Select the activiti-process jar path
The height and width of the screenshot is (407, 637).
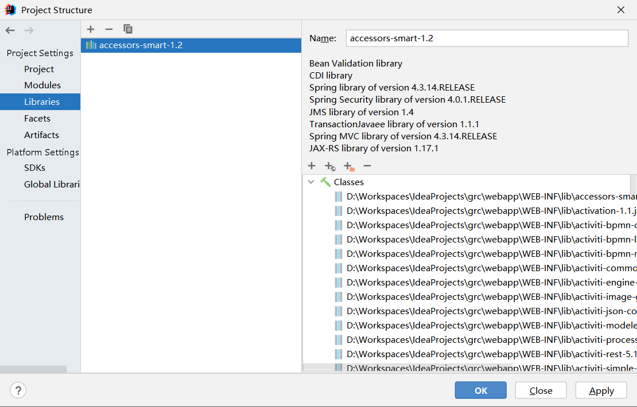491,339
